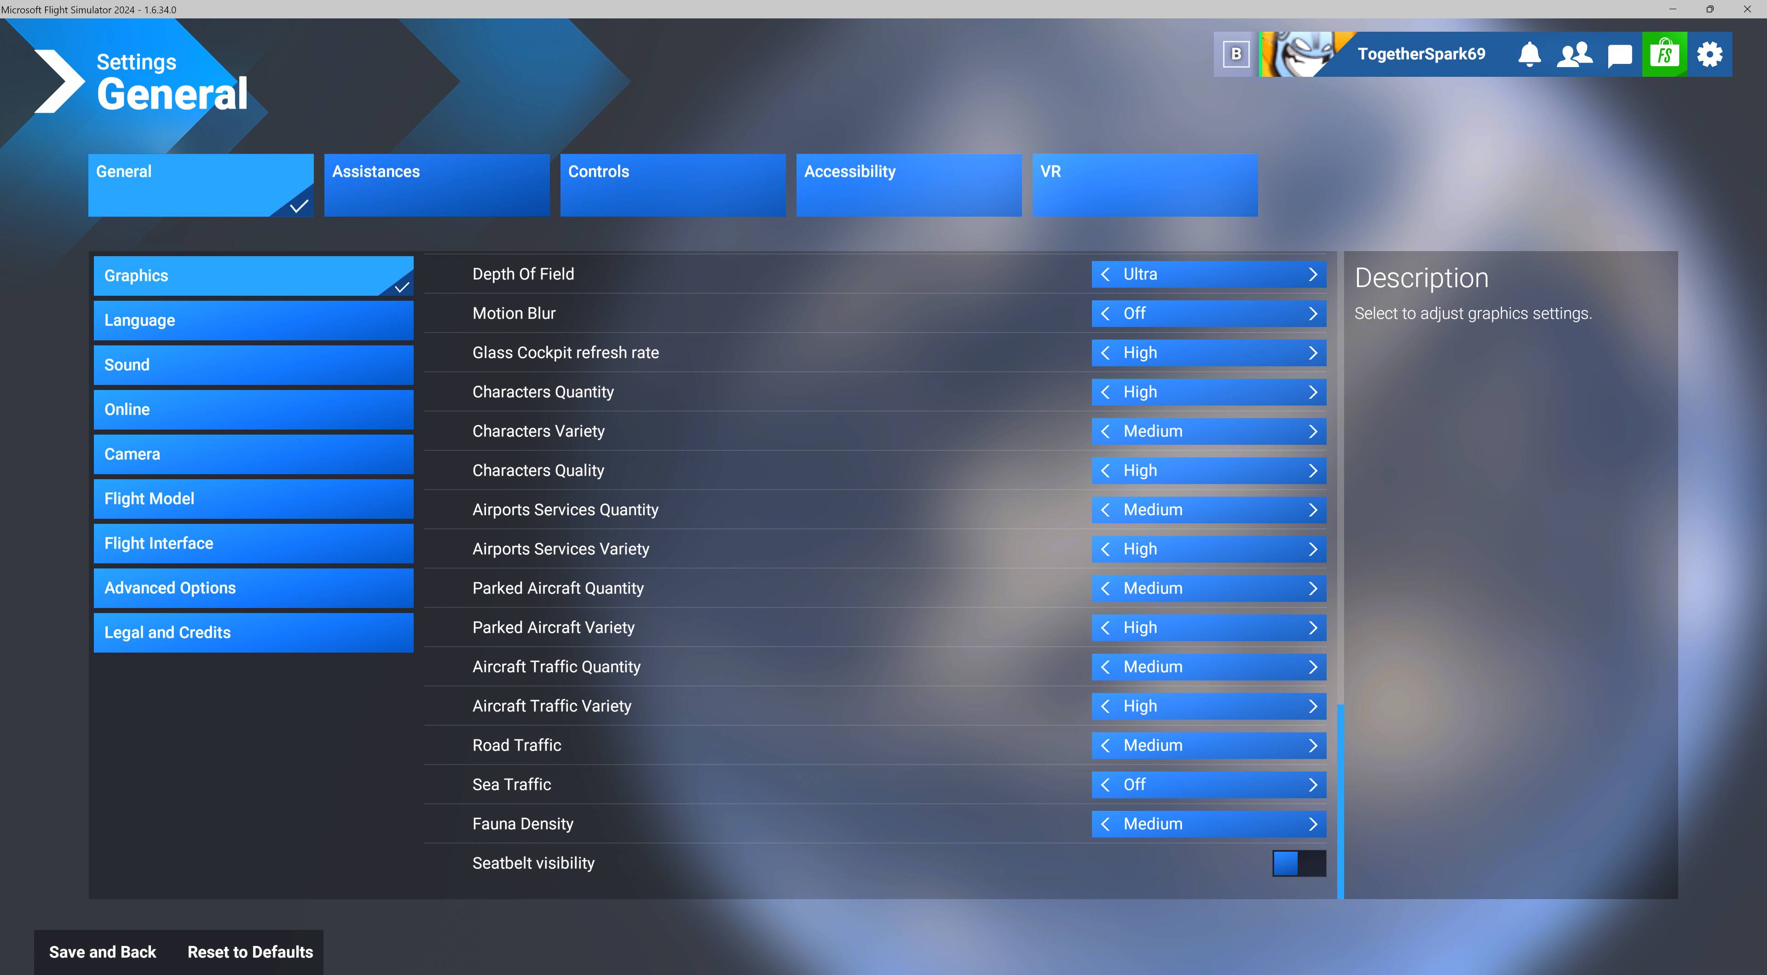Open the Accessibility tab
Viewport: 1767px width, 975px height.
pos(908,185)
